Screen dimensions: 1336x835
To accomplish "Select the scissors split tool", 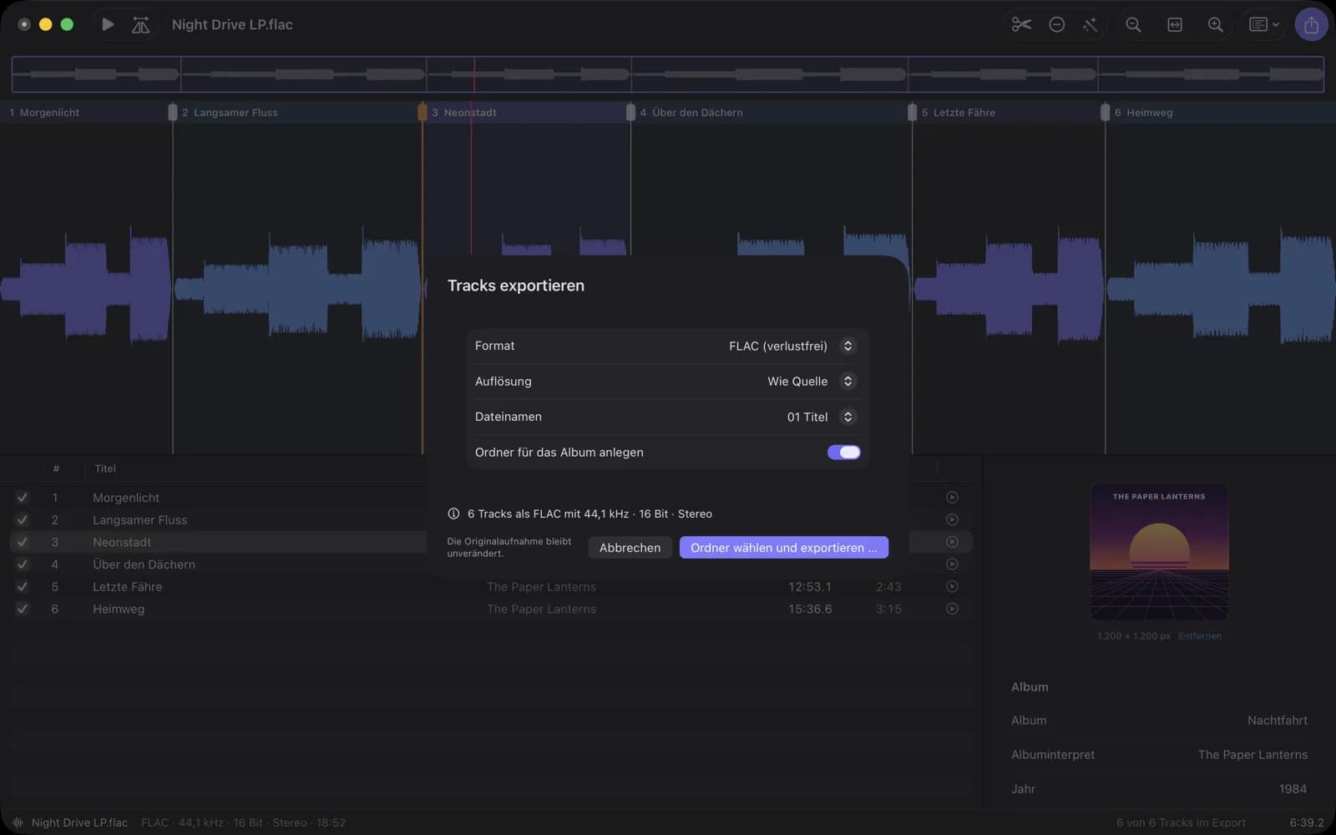I will [1021, 24].
